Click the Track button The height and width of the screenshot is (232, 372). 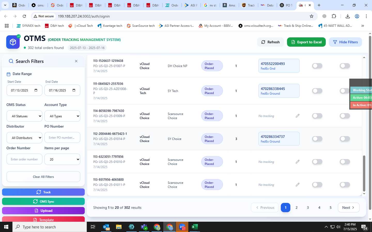click(x=43, y=192)
